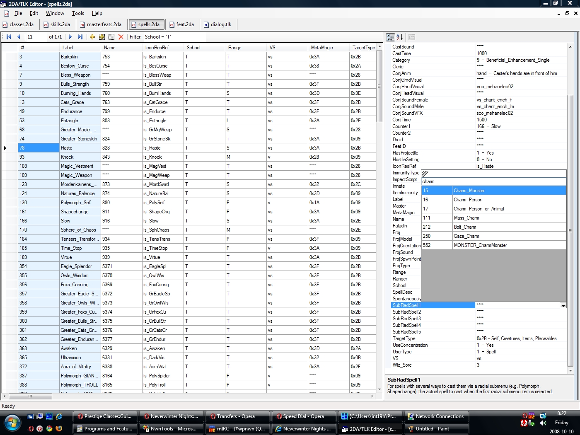
Task: Add a new row with yellow plus
Action: (x=92, y=37)
